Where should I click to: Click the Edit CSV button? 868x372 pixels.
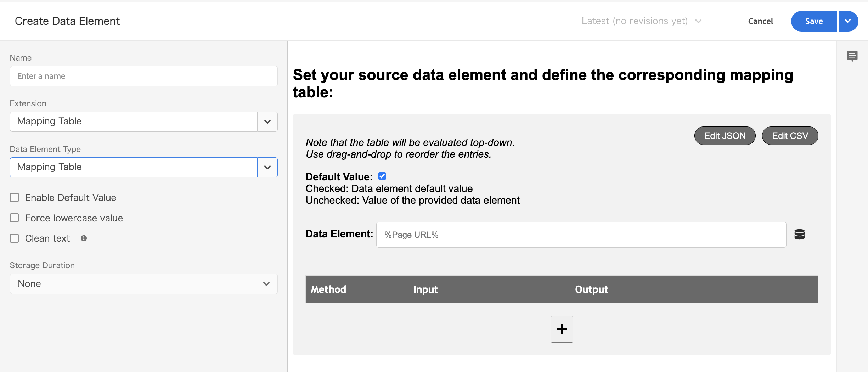click(x=790, y=136)
